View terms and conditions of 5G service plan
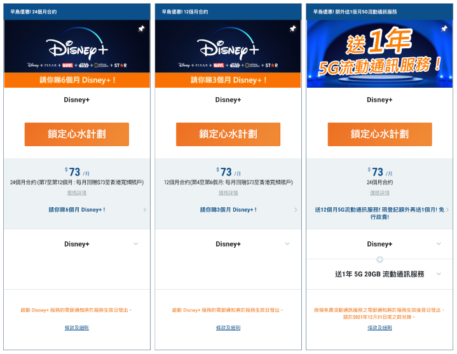 [379, 328]
